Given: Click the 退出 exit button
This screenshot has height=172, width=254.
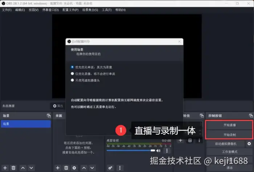Looking at the screenshot, I should pos(229,168).
